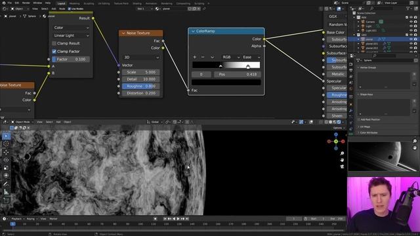Open the Keying menu in timeline
The image size is (420, 236).
[31, 219]
